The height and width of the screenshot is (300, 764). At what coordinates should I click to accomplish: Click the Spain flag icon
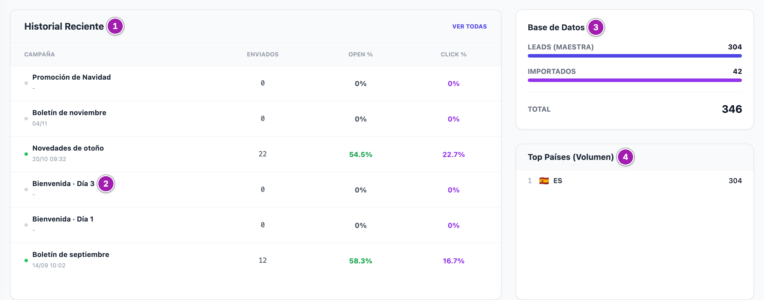544,181
